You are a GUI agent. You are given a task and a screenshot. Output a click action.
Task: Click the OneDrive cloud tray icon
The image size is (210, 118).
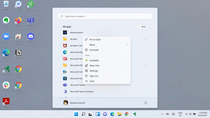pyautogui.click(x=167, y=114)
